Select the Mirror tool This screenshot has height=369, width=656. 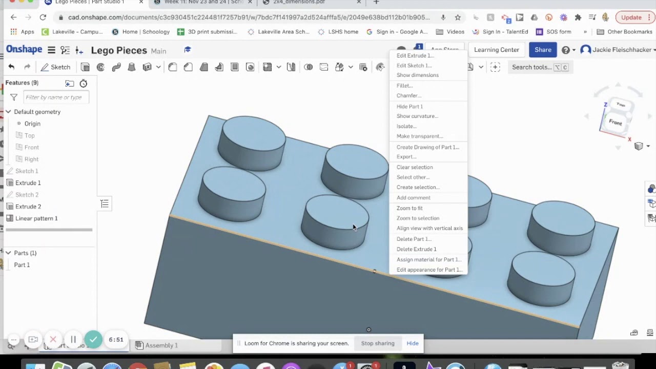[291, 67]
